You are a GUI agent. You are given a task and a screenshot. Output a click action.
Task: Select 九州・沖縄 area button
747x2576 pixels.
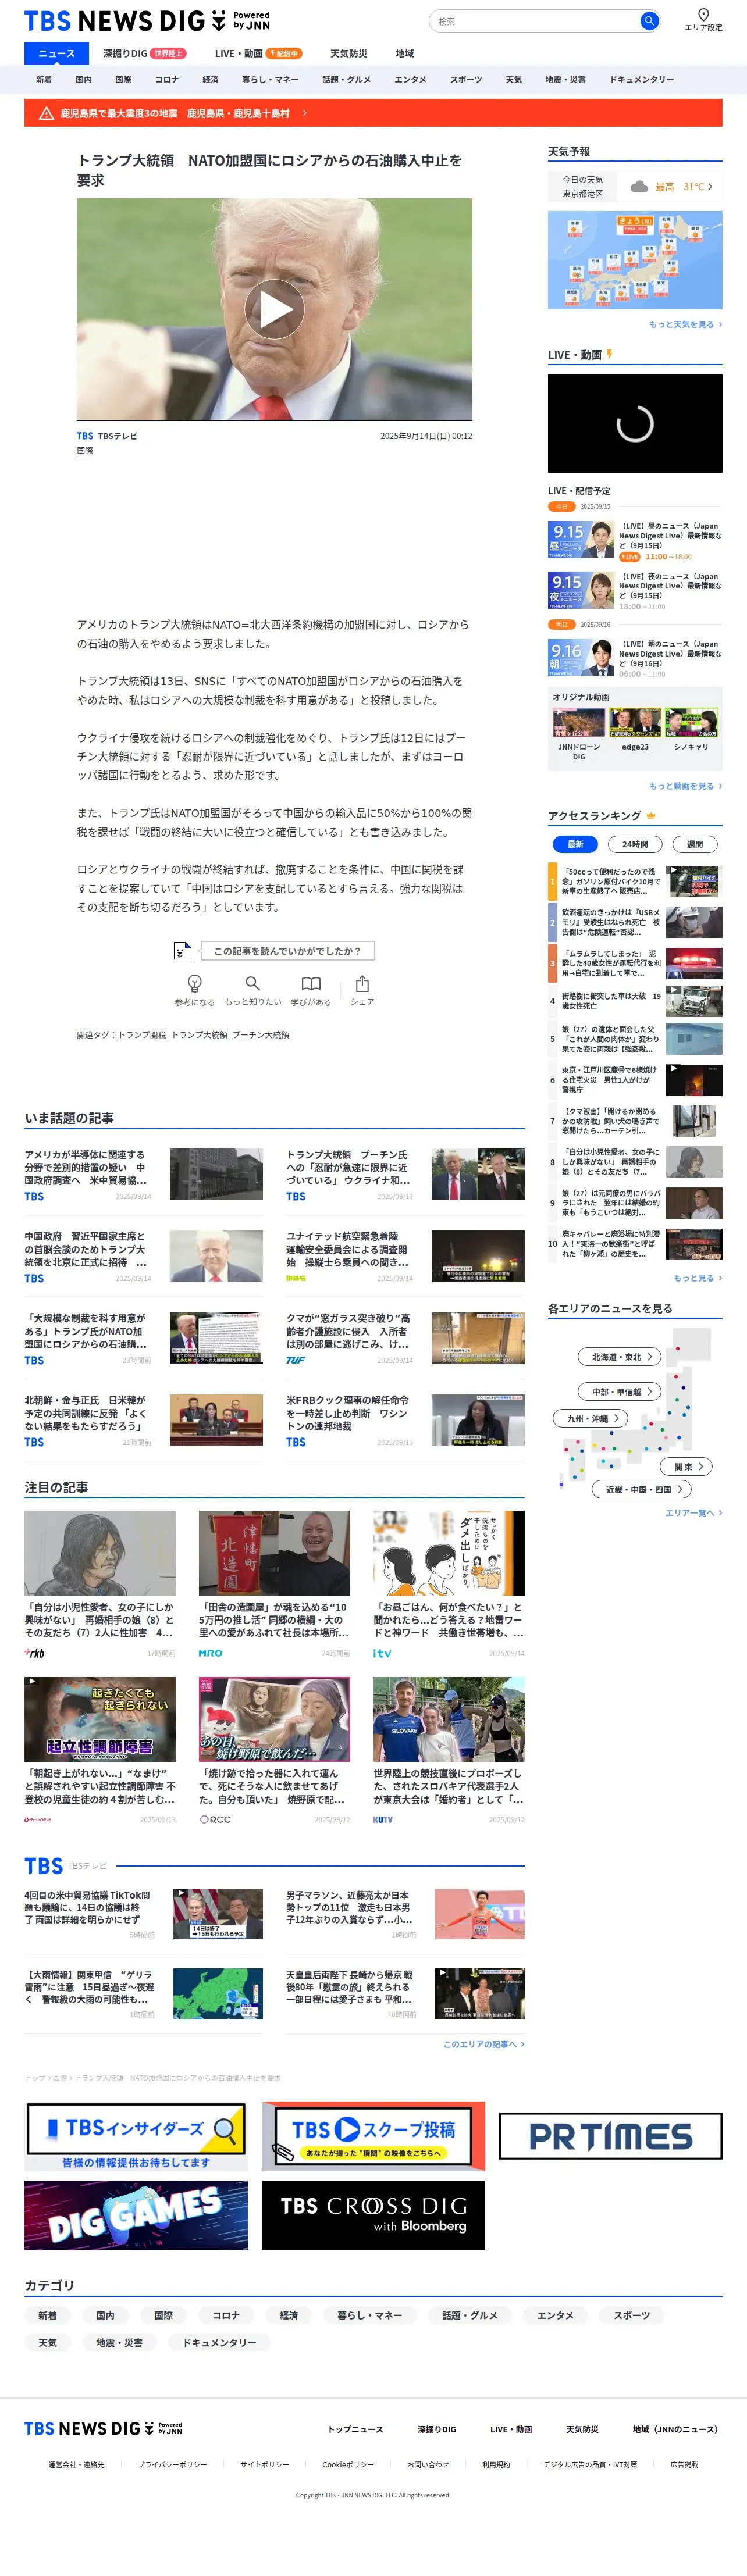pos(591,1418)
